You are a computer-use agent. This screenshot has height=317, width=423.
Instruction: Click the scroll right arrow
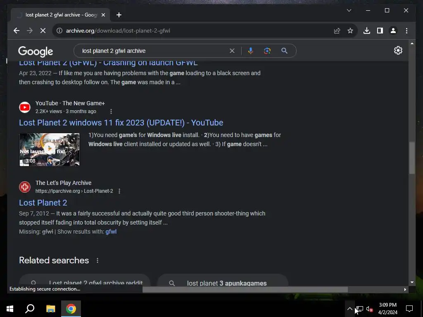pos(405,289)
